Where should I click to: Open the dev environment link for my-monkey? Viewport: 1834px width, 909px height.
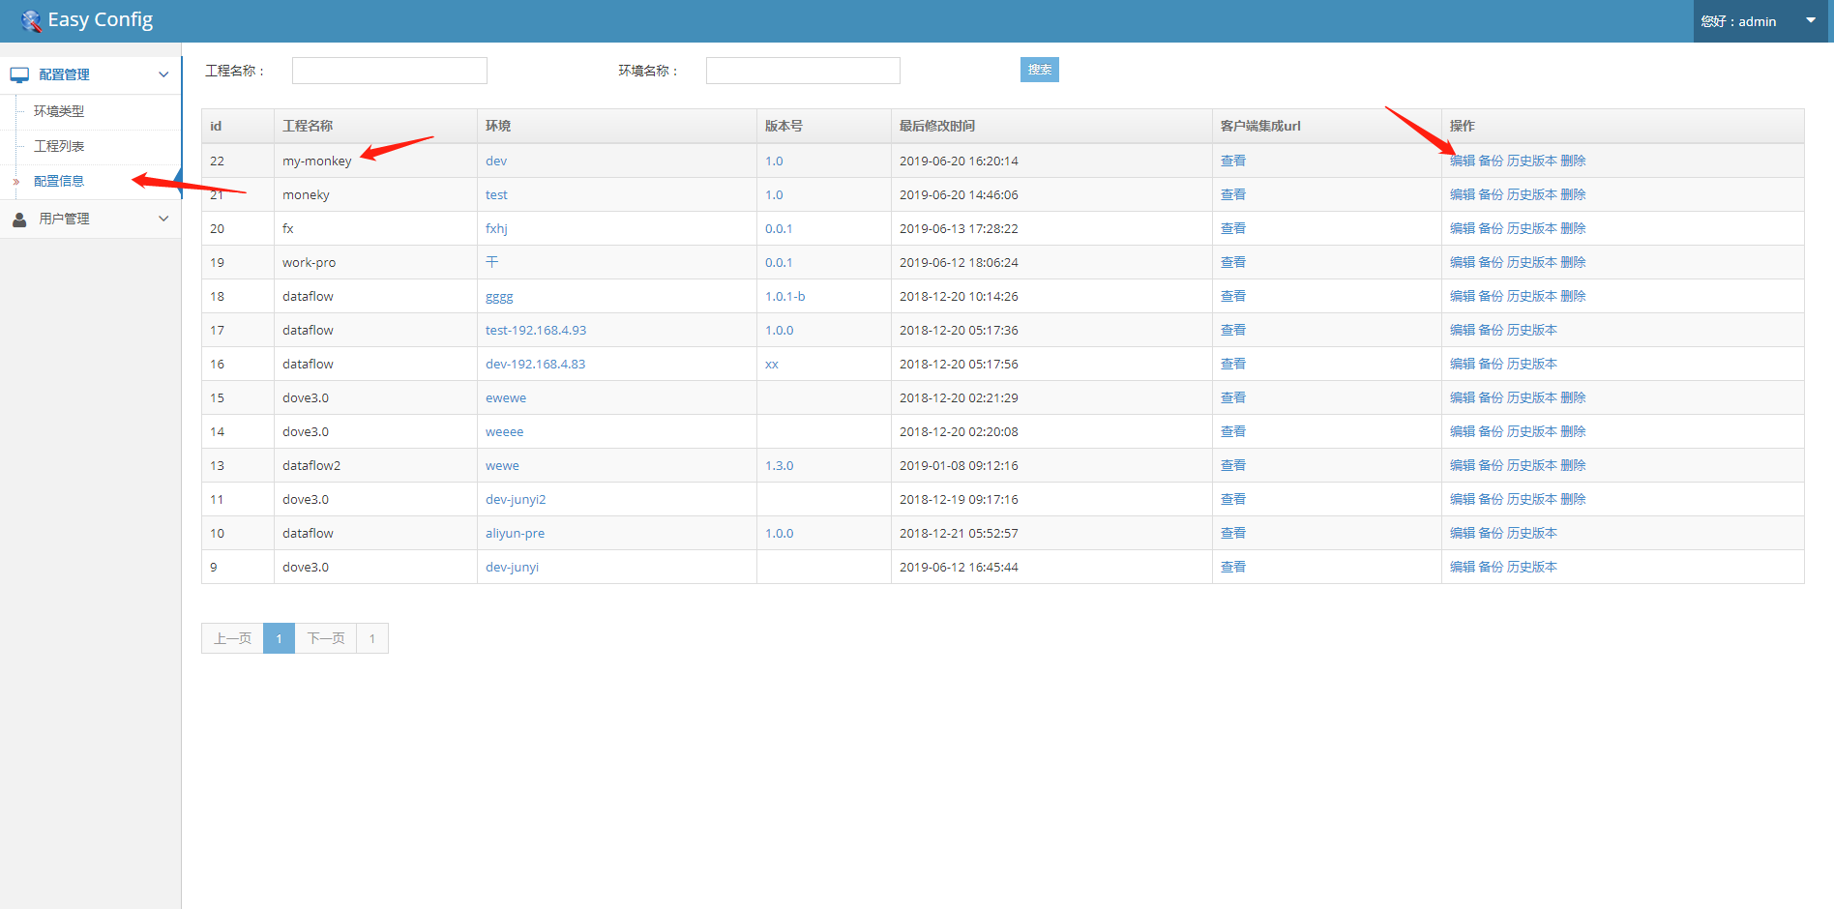tap(495, 161)
